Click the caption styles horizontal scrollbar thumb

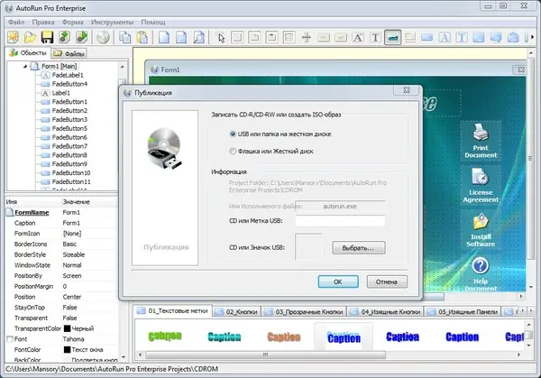(x=265, y=355)
